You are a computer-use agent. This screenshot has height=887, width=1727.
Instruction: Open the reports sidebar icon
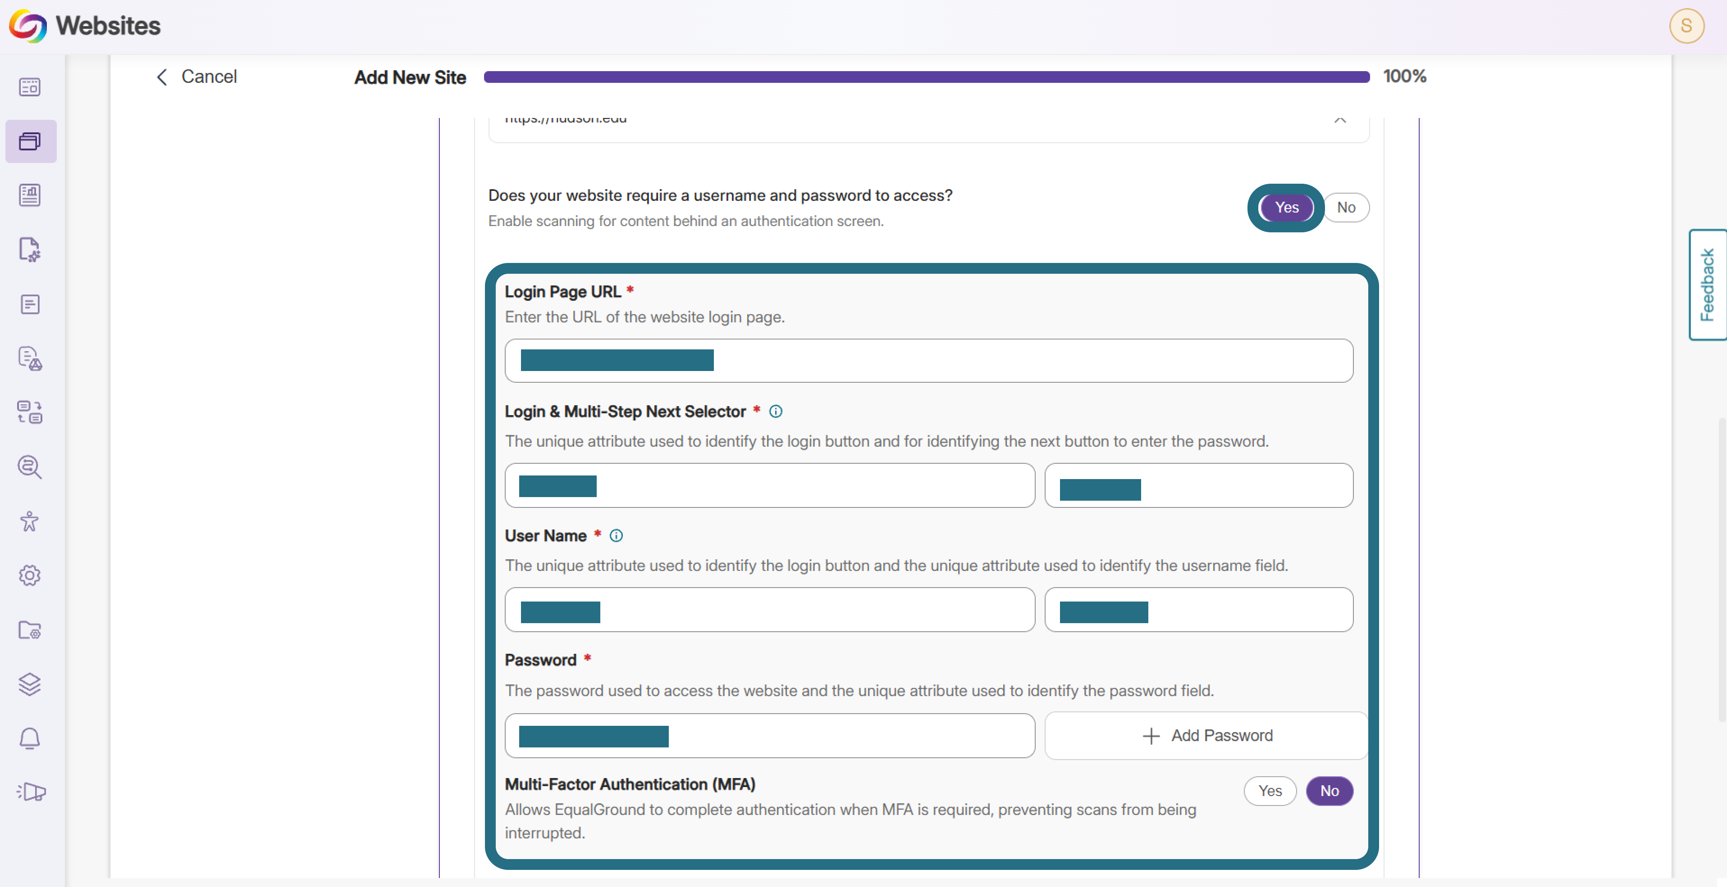tap(29, 195)
